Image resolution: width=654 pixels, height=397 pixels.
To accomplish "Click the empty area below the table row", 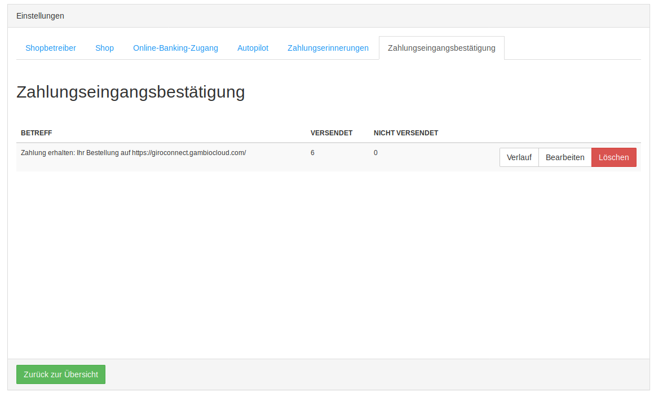I will click(x=328, y=259).
